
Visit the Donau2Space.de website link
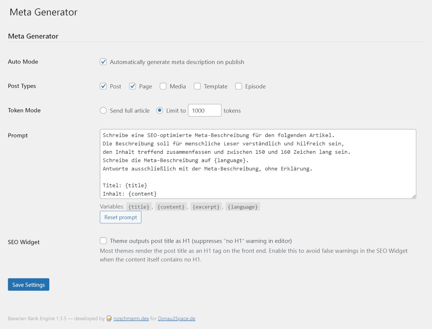[x=177, y=318]
